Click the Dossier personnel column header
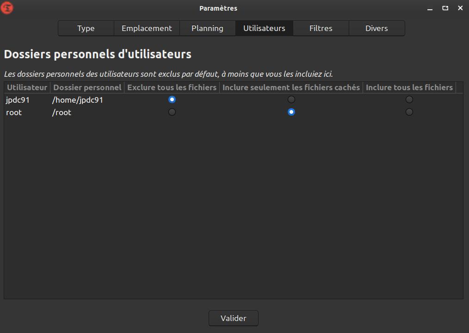This screenshot has width=469, height=333. click(x=87, y=87)
